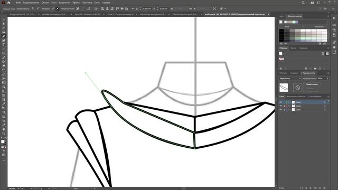The width and height of the screenshot is (338, 190).
Task: Select the Line Segment tool
Action: pos(4,49)
